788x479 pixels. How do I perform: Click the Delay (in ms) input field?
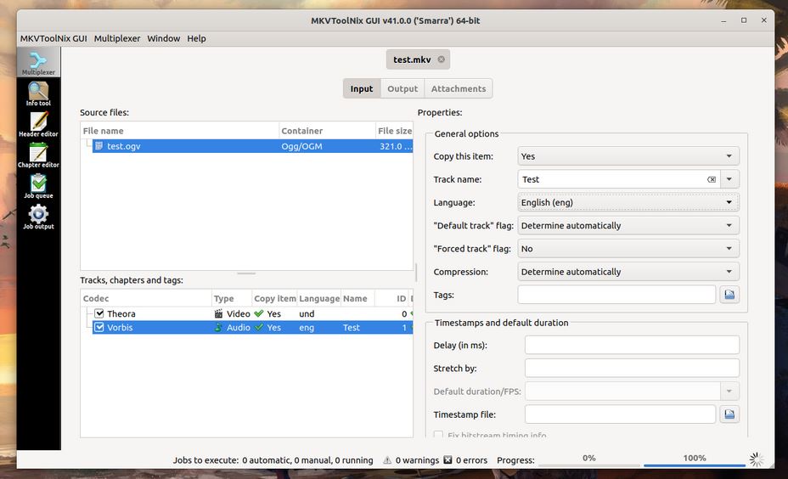point(632,346)
